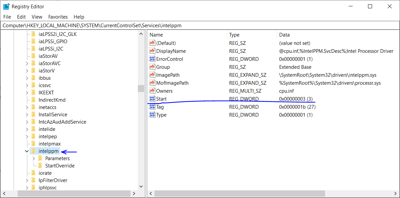Click the folder icon of Parameters subkey
Image resolution: width=400 pixels, height=198 pixels.
tap(40, 158)
